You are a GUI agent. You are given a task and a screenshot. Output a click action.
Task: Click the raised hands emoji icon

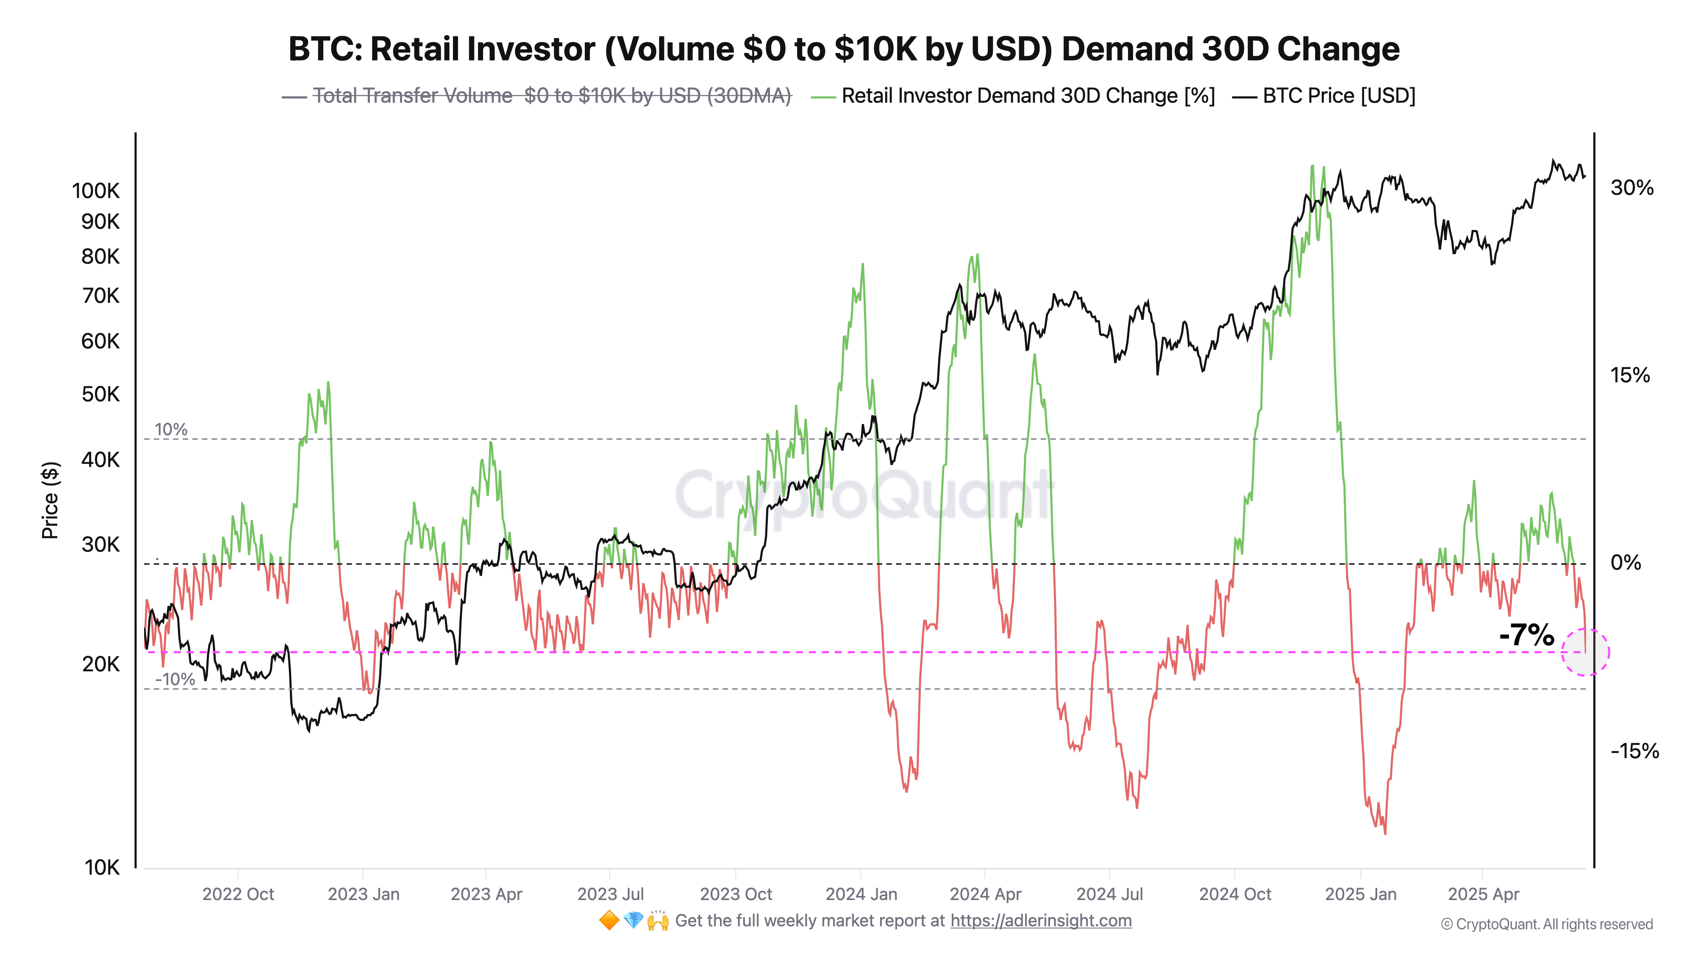[x=657, y=920]
